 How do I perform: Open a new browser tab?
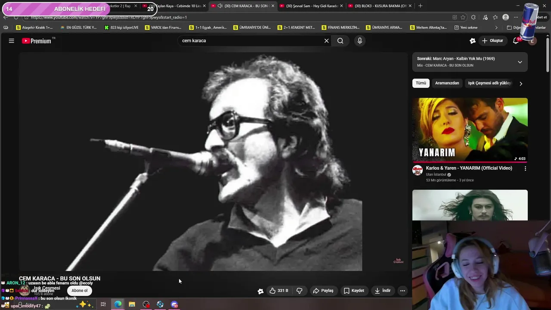[420, 6]
